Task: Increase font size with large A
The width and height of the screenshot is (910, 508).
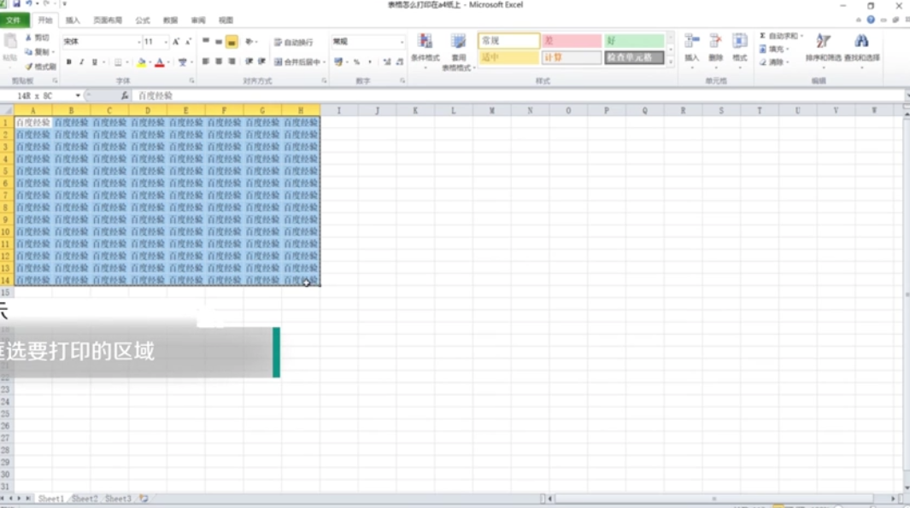Action: coord(175,42)
